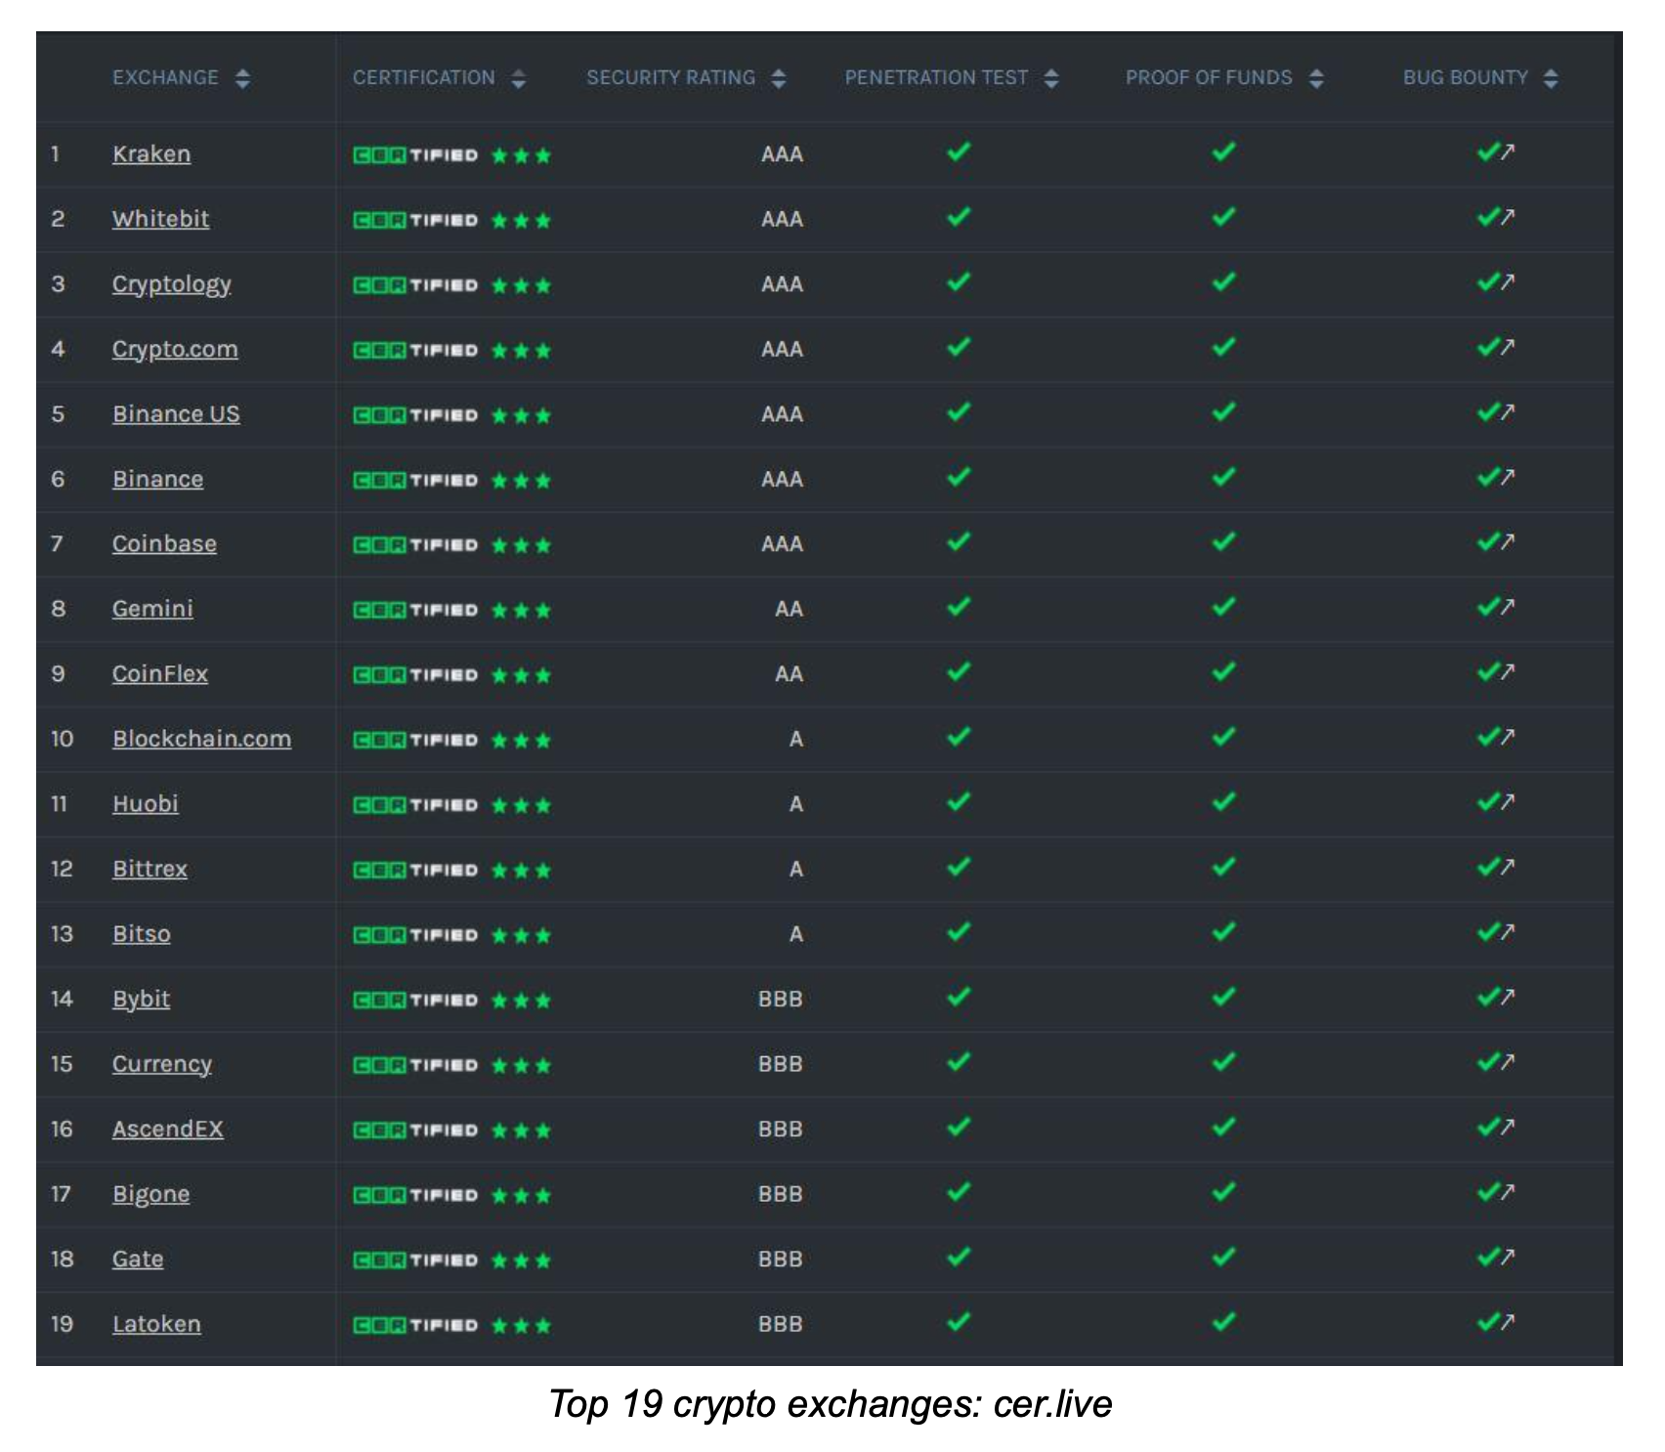Sort by the Exchange column arrows
Viewport: 1665px width, 1452px height.
click(x=242, y=78)
